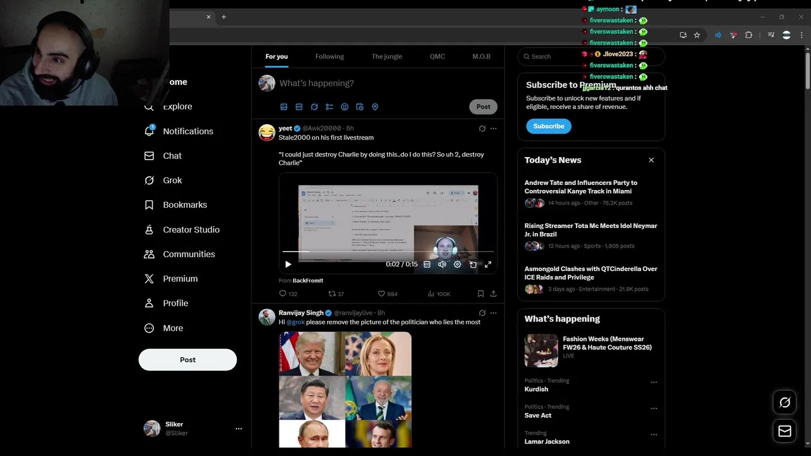Open options for Kurdish trend
Image resolution: width=811 pixels, height=456 pixels.
coord(654,383)
